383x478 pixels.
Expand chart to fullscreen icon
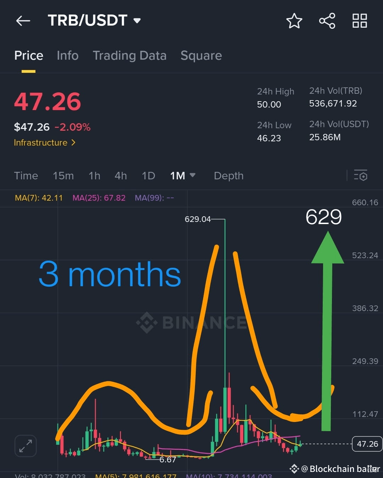click(x=26, y=446)
